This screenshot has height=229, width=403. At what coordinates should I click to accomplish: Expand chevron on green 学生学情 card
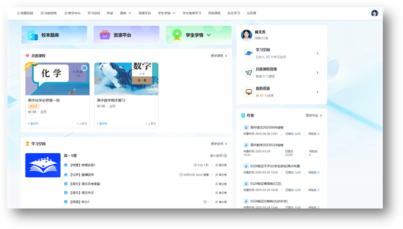(x=209, y=35)
